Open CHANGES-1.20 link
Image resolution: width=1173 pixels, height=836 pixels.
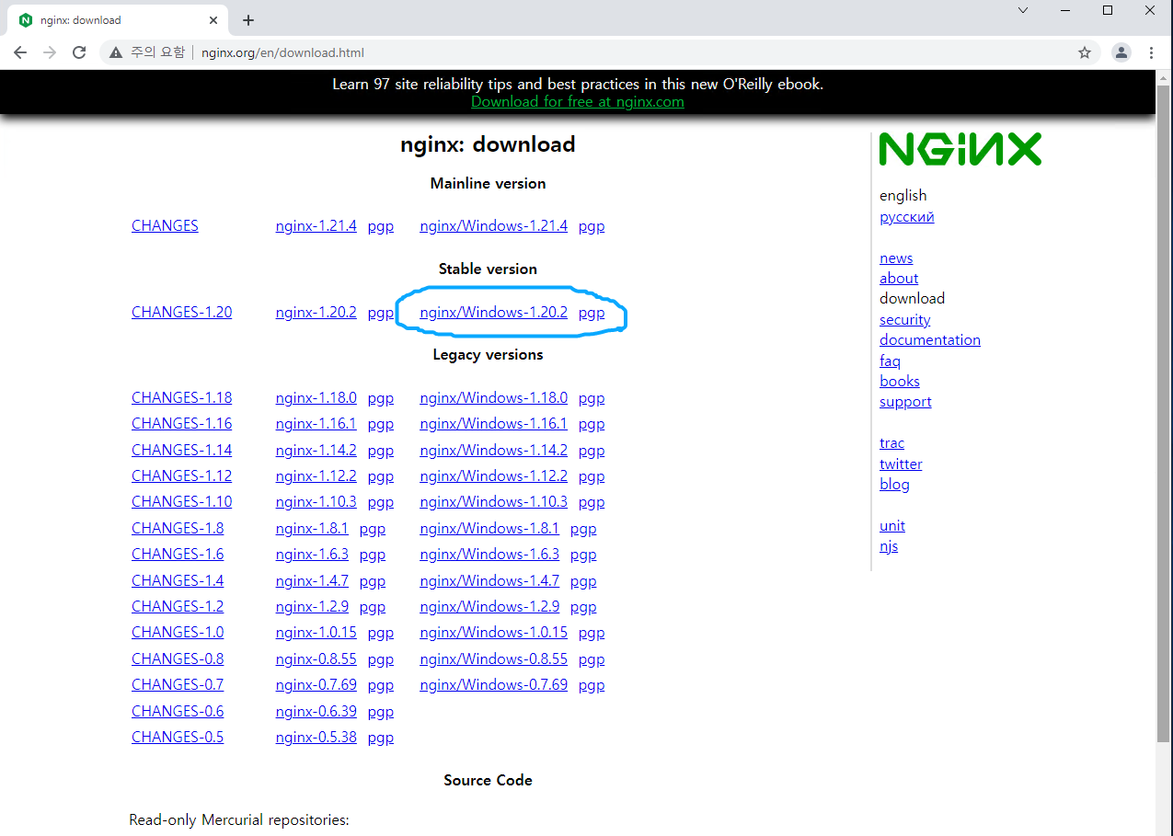pos(181,312)
